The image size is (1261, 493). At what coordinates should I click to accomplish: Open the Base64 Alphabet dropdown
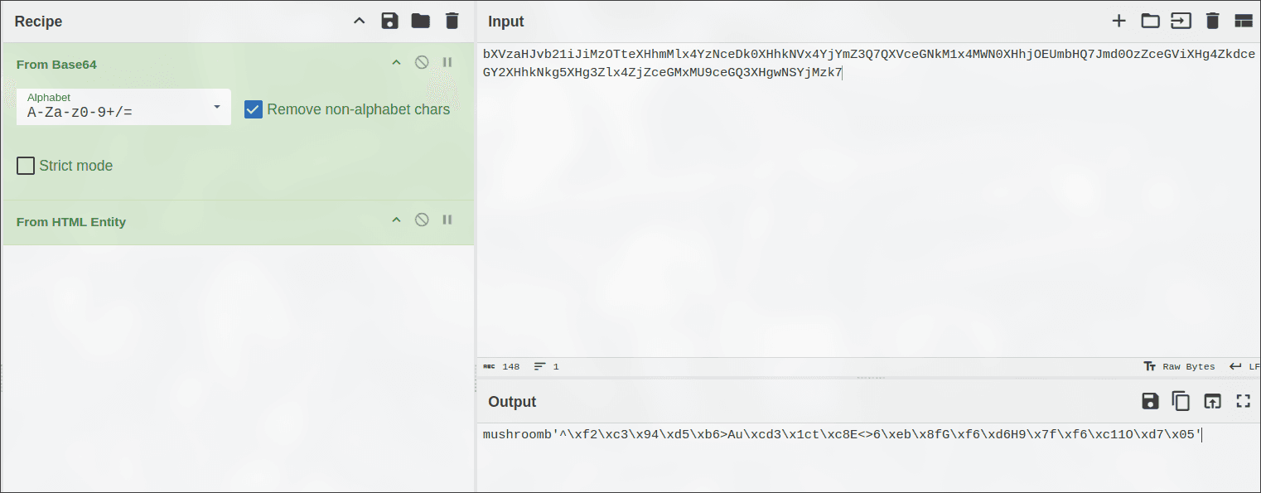[123, 107]
